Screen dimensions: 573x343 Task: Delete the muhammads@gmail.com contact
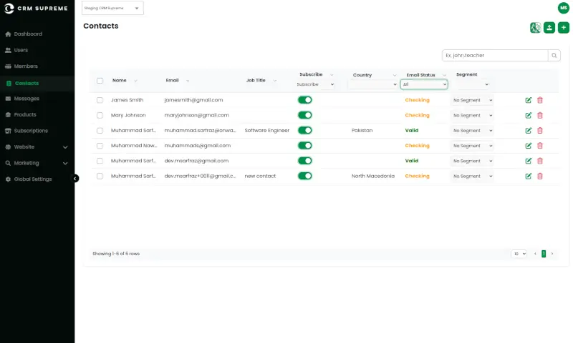click(x=540, y=146)
